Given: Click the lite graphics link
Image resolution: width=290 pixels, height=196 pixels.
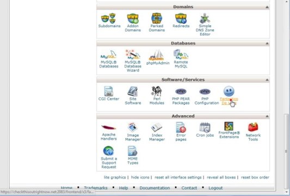Looking at the screenshot, I should 115,177.
